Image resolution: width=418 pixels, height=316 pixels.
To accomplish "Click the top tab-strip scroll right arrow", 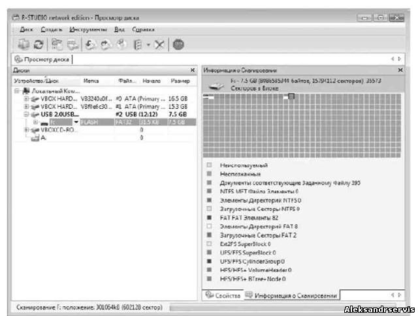I will coord(399,59).
